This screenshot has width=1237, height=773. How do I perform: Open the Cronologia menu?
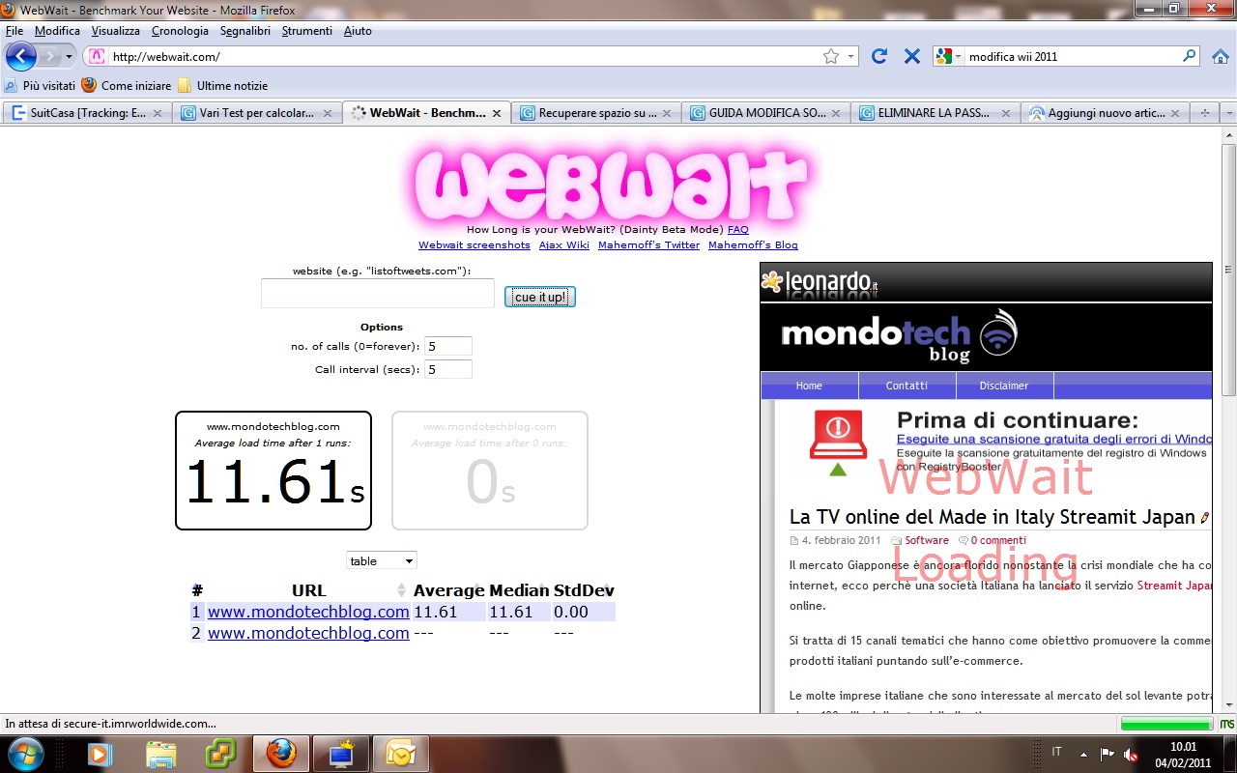[x=180, y=31]
